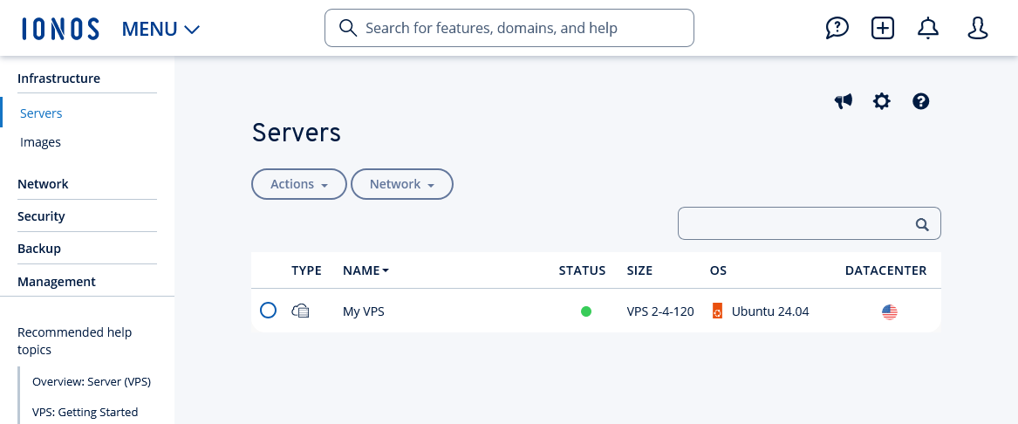Click the megaphone announcements icon

(844, 101)
